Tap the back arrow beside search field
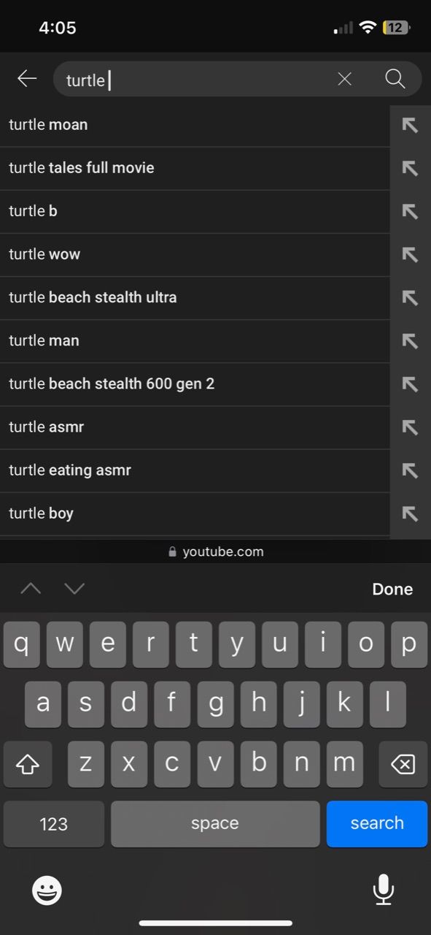The image size is (431, 935). pyautogui.click(x=27, y=79)
